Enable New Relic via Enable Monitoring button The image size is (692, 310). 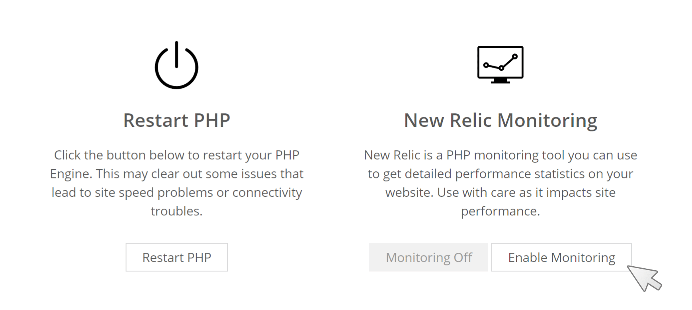point(561,257)
